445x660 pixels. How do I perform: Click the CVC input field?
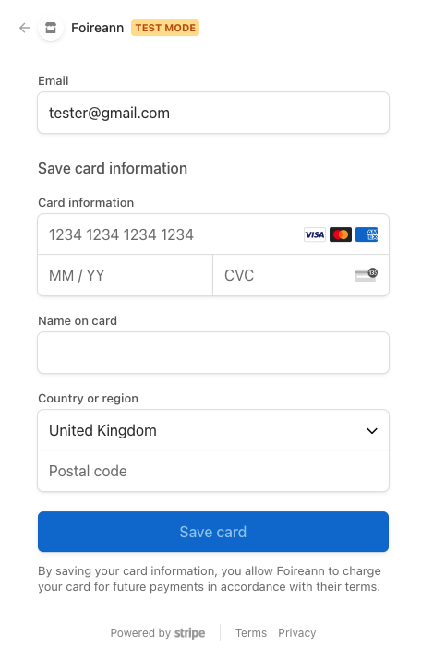(x=301, y=275)
